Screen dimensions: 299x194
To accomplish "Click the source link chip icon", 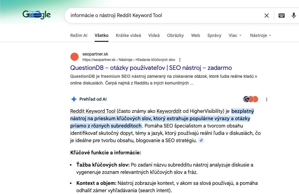I will [201, 141].
